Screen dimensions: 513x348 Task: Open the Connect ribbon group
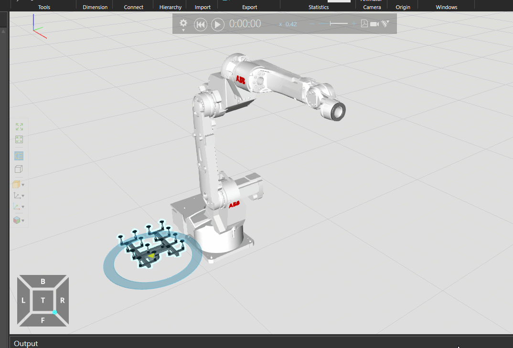coord(133,7)
